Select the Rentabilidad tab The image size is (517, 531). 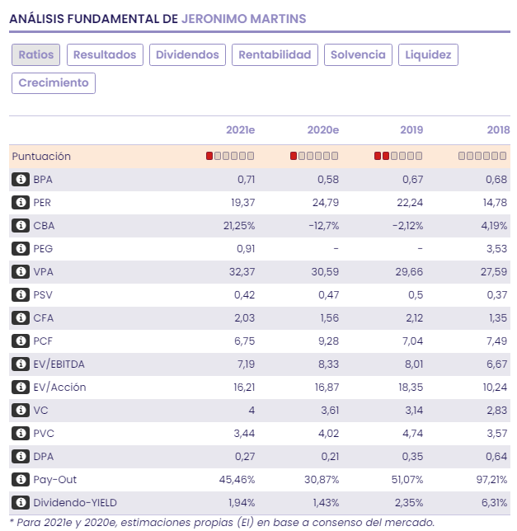(275, 55)
